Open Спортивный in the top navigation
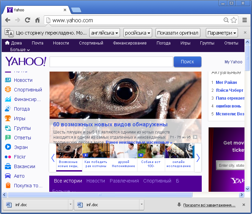The height and width of the screenshot is (214, 252). click(x=91, y=43)
